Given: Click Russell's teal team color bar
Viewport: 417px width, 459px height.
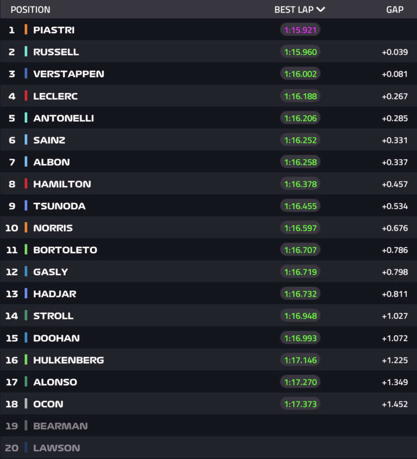Looking at the screenshot, I should click(26, 52).
